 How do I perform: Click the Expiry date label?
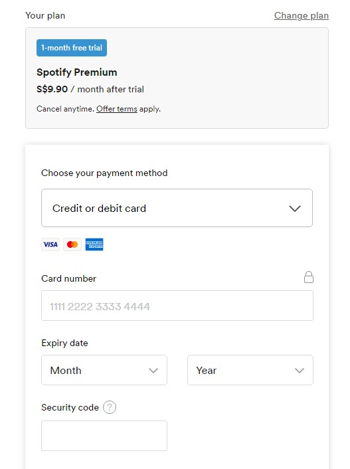coord(64,343)
